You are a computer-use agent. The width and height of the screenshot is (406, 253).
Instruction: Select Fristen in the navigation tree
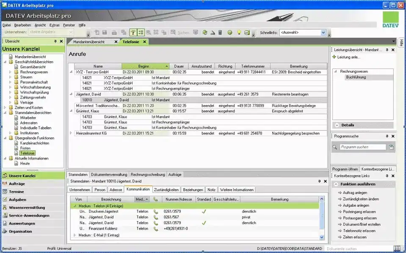click(25, 148)
